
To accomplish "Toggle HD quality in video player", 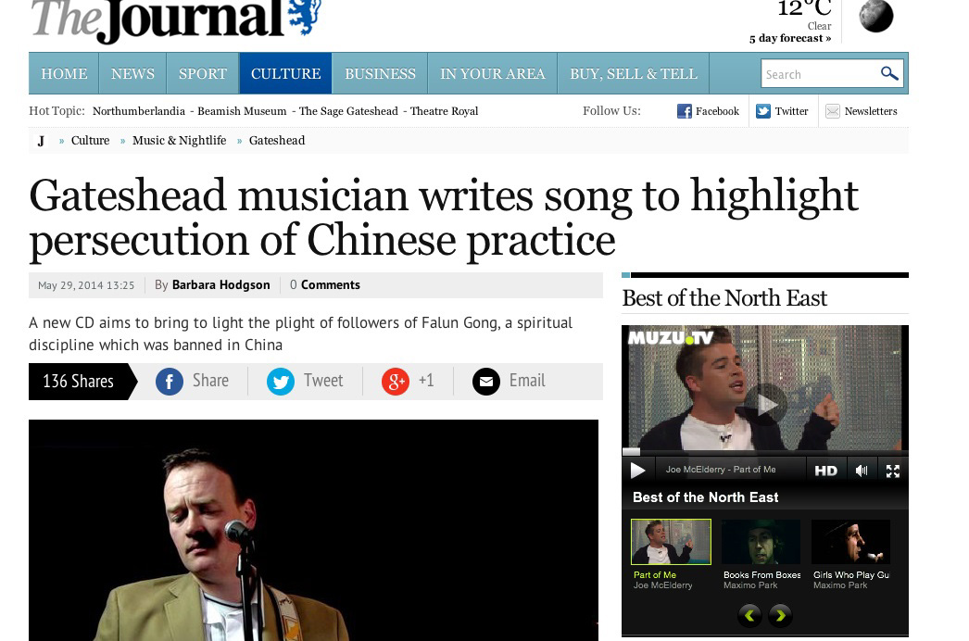I will point(825,471).
